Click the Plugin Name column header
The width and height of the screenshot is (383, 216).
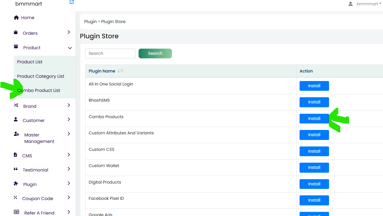click(x=102, y=71)
